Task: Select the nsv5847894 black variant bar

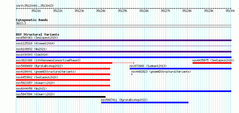Action: (61, 97)
